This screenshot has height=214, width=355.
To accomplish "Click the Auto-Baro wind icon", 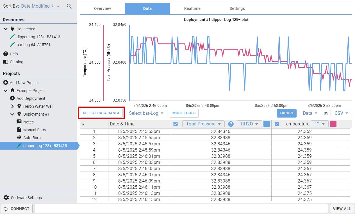I will [19, 138].
